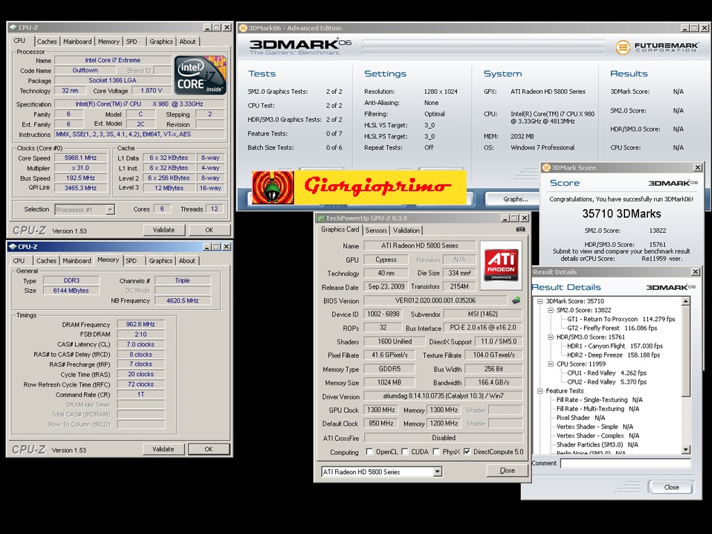This screenshot has width=712, height=534.
Task: Click the camera screenshot icon in GPU-Z
Action: coord(520,229)
